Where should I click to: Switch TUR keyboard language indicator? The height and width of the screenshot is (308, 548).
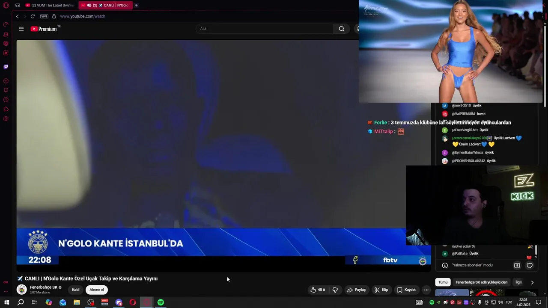pyautogui.click(x=509, y=302)
